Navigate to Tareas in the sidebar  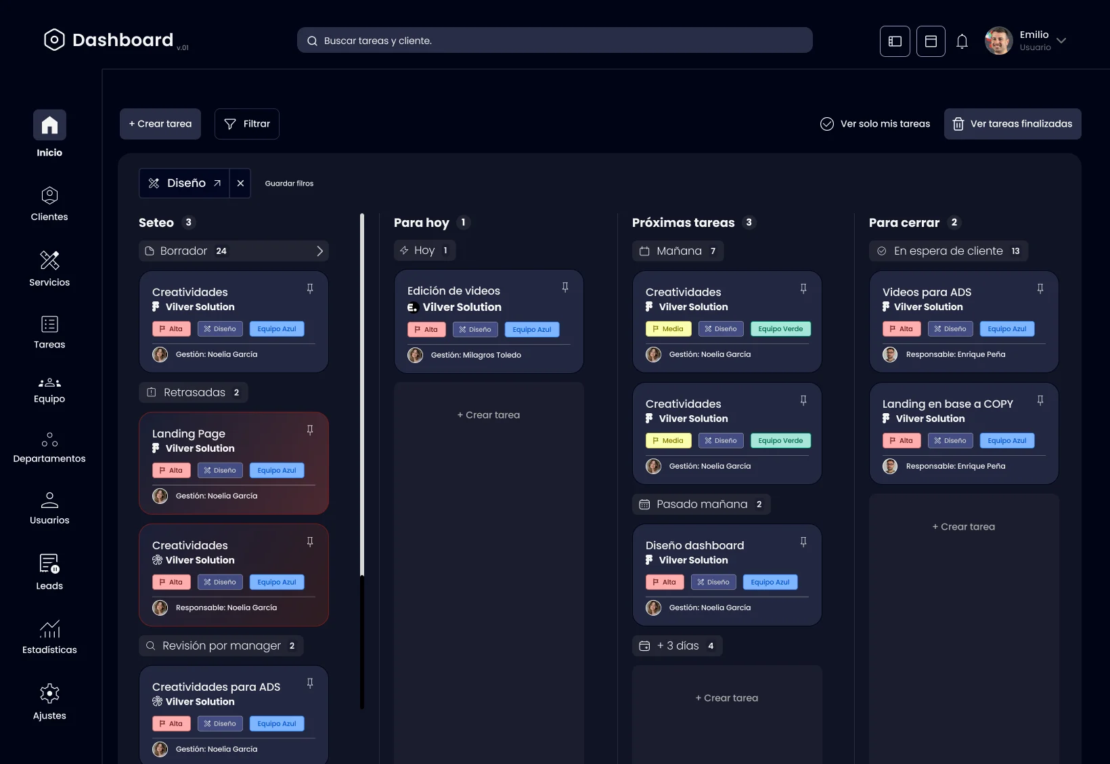(x=49, y=332)
